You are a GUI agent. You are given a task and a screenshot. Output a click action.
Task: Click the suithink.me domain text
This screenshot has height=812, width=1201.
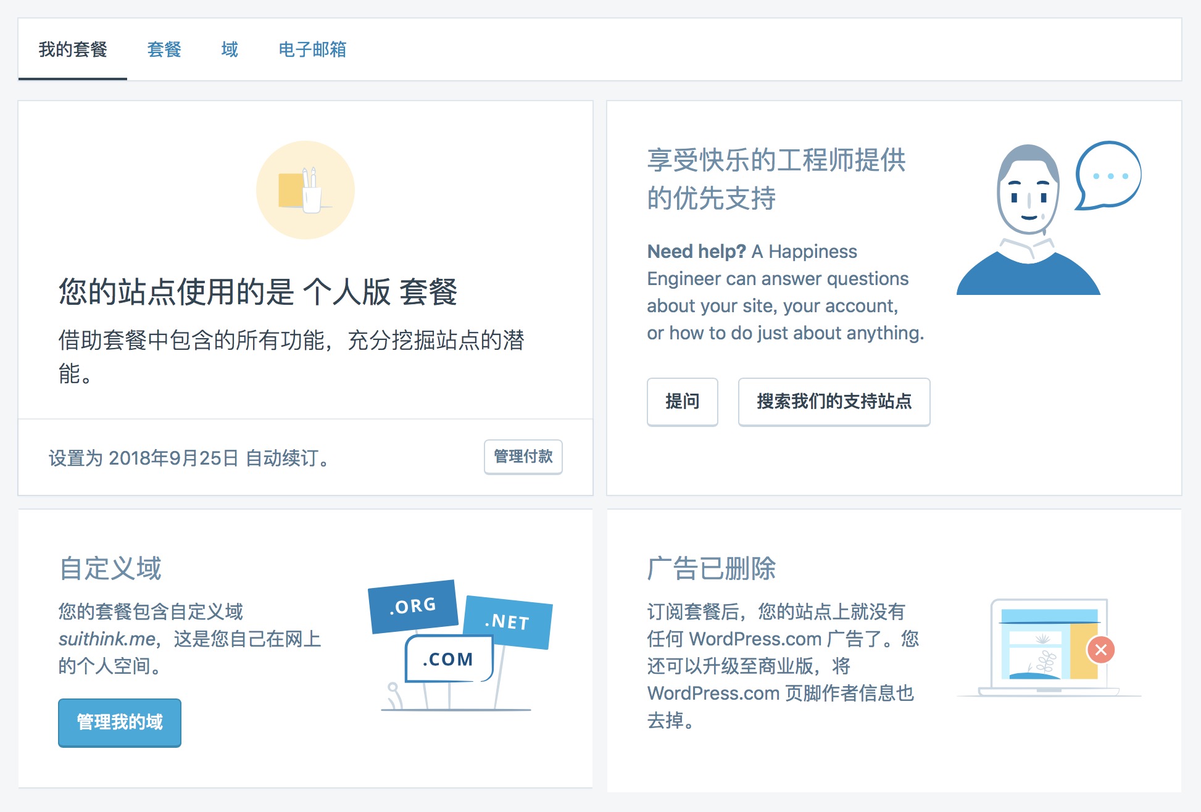pyautogui.click(x=107, y=639)
